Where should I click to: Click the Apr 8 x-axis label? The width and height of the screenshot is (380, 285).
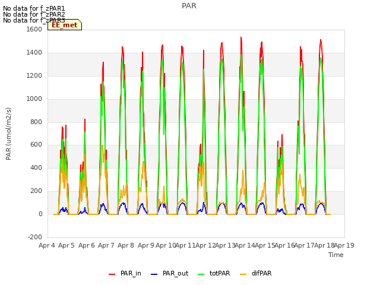(x=126, y=245)
